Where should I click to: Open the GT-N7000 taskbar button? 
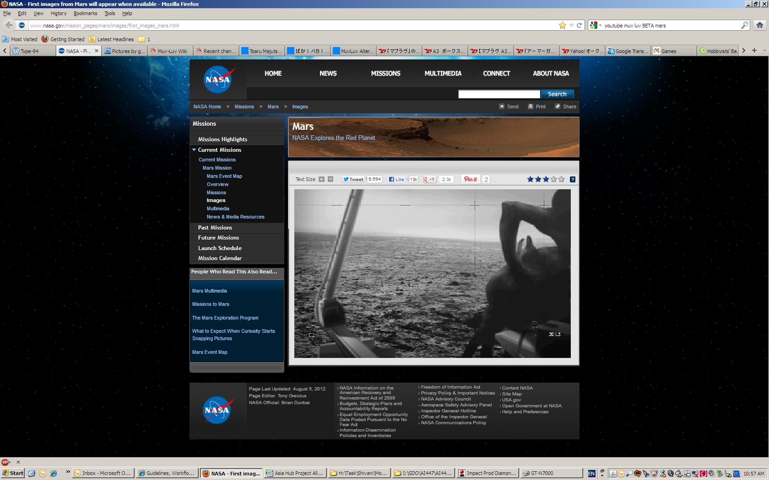551,473
